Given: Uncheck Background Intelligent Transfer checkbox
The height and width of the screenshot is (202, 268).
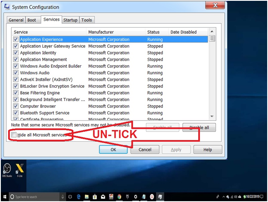Looking at the screenshot, I should pyautogui.click(x=16, y=99).
